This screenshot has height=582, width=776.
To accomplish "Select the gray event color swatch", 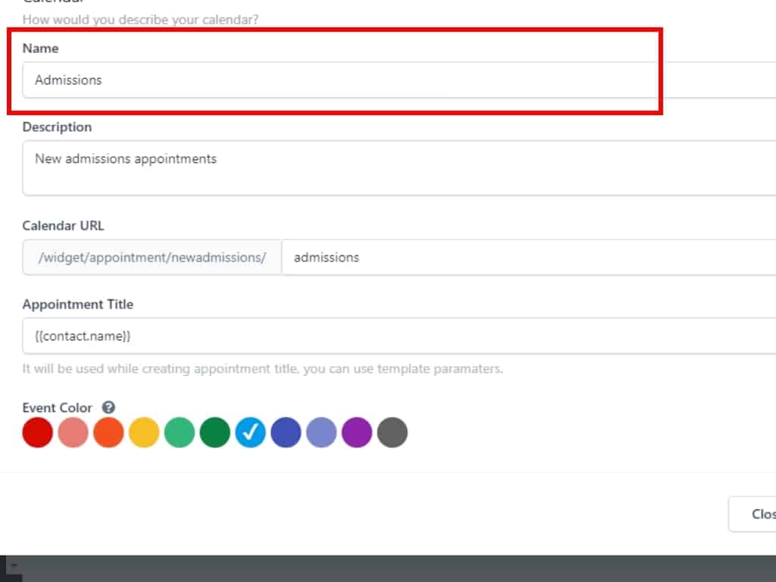I will click(x=392, y=433).
